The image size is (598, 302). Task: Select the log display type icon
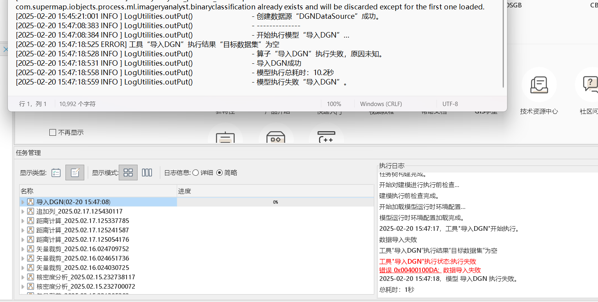point(74,172)
